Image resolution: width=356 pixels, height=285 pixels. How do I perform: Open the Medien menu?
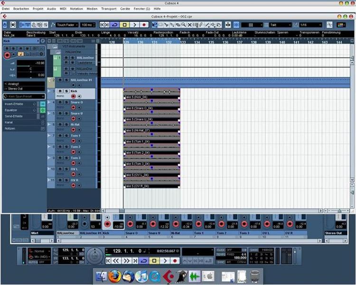(92, 9)
